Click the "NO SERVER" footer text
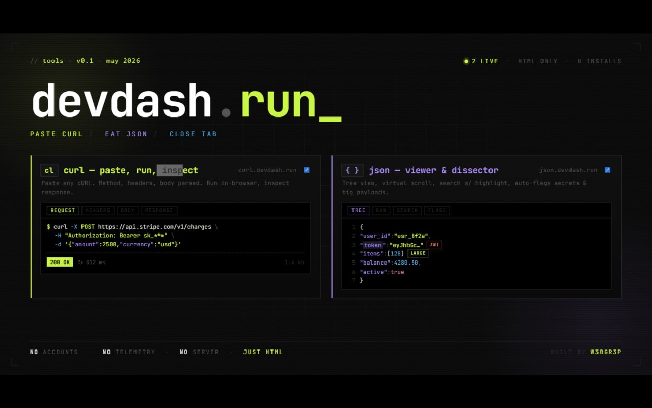Screen dimensions: 652x408 (199, 352)
